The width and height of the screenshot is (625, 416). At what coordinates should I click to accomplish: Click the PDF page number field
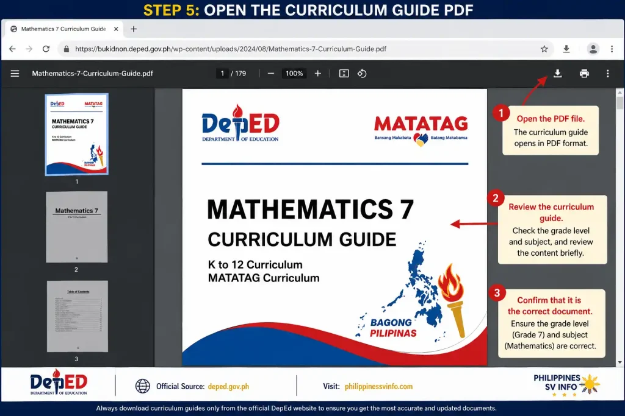click(222, 74)
